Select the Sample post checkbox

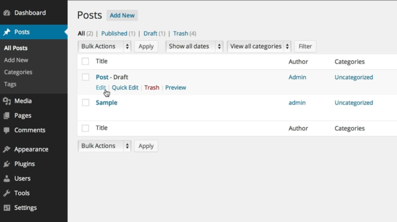coord(85,103)
